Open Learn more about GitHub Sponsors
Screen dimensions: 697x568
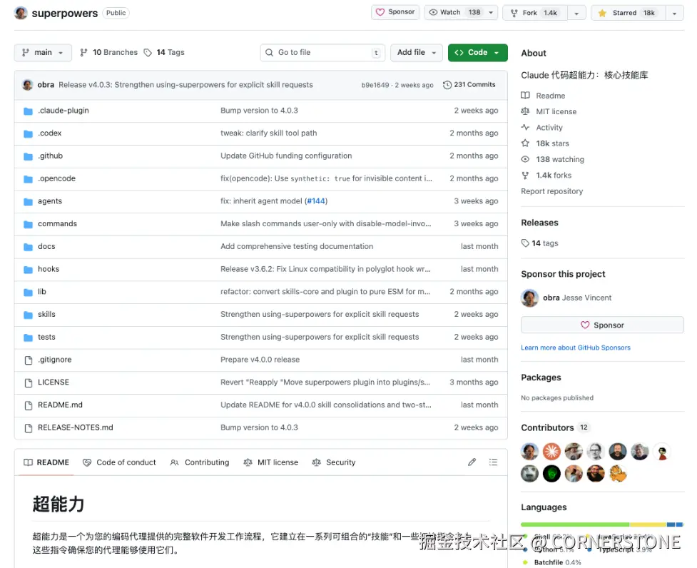click(576, 348)
